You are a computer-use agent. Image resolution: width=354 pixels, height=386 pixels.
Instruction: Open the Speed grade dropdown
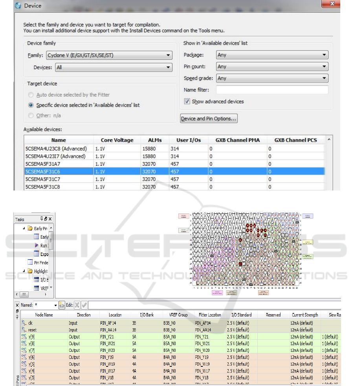[x=272, y=78]
